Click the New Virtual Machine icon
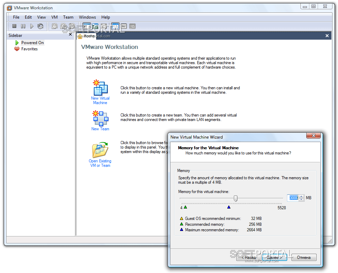Image resolution: width=338 pixels, height=273 pixels. point(100,88)
